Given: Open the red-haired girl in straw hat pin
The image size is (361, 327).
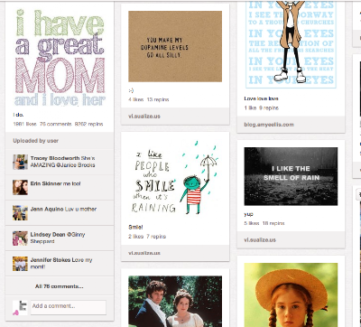Looking at the screenshot, I should pyautogui.click(x=291, y=294).
